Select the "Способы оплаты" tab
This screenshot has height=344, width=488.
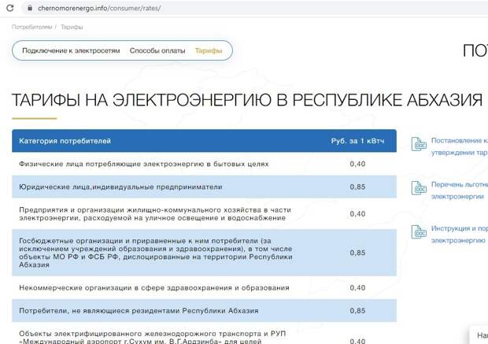point(157,50)
